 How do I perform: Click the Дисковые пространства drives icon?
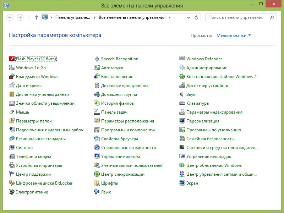point(97,85)
